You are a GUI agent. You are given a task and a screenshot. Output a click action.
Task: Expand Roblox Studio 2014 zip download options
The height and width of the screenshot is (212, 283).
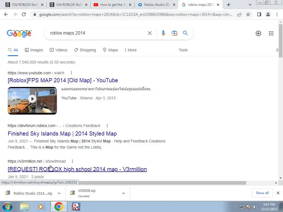[x=59, y=193]
